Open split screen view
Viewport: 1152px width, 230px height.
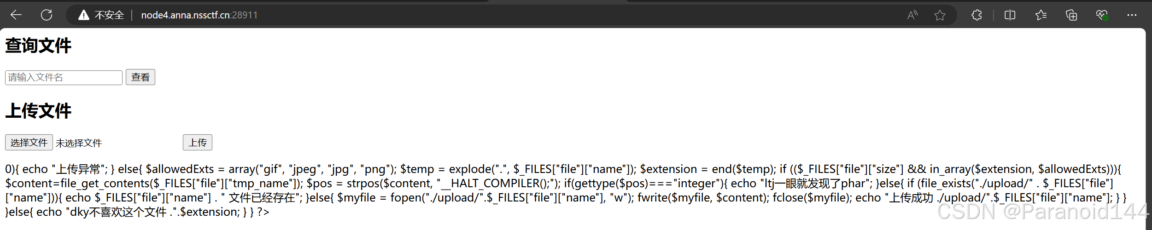pos(1010,15)
